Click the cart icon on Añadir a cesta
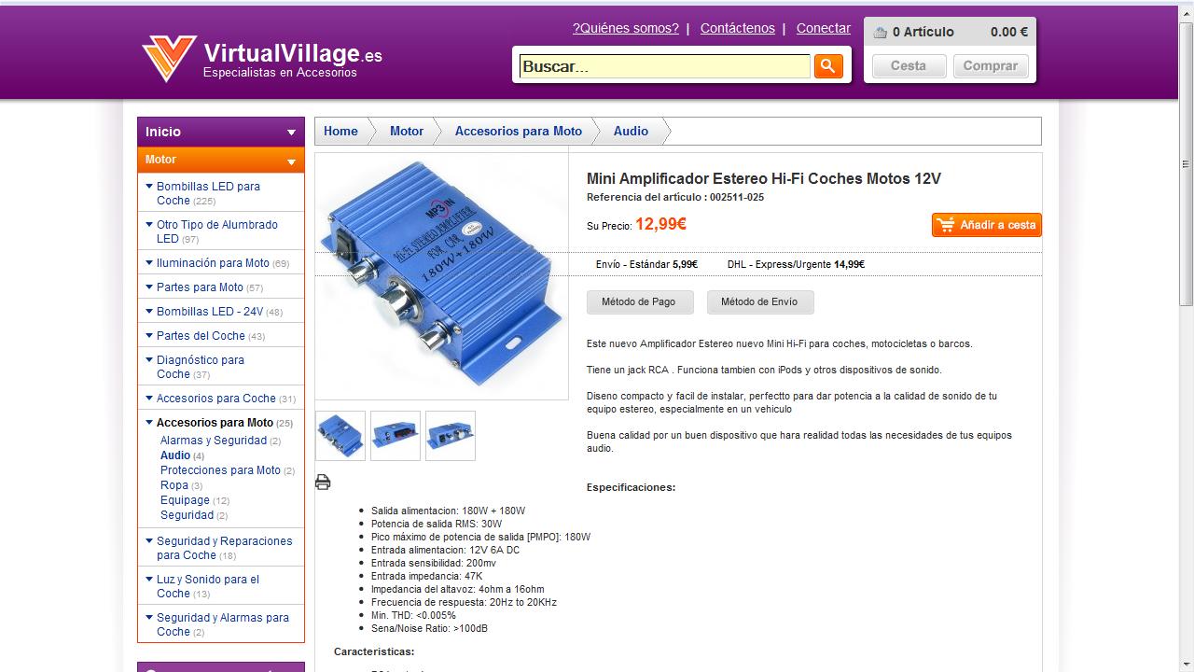1194x672 pixels. pos(947,225)
